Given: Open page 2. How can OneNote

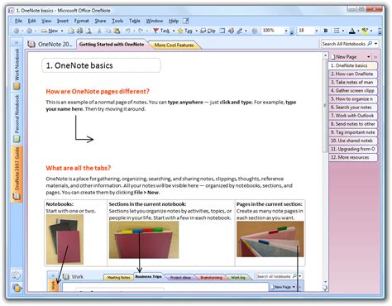Looking at the screenshot, I should [352, 74].
